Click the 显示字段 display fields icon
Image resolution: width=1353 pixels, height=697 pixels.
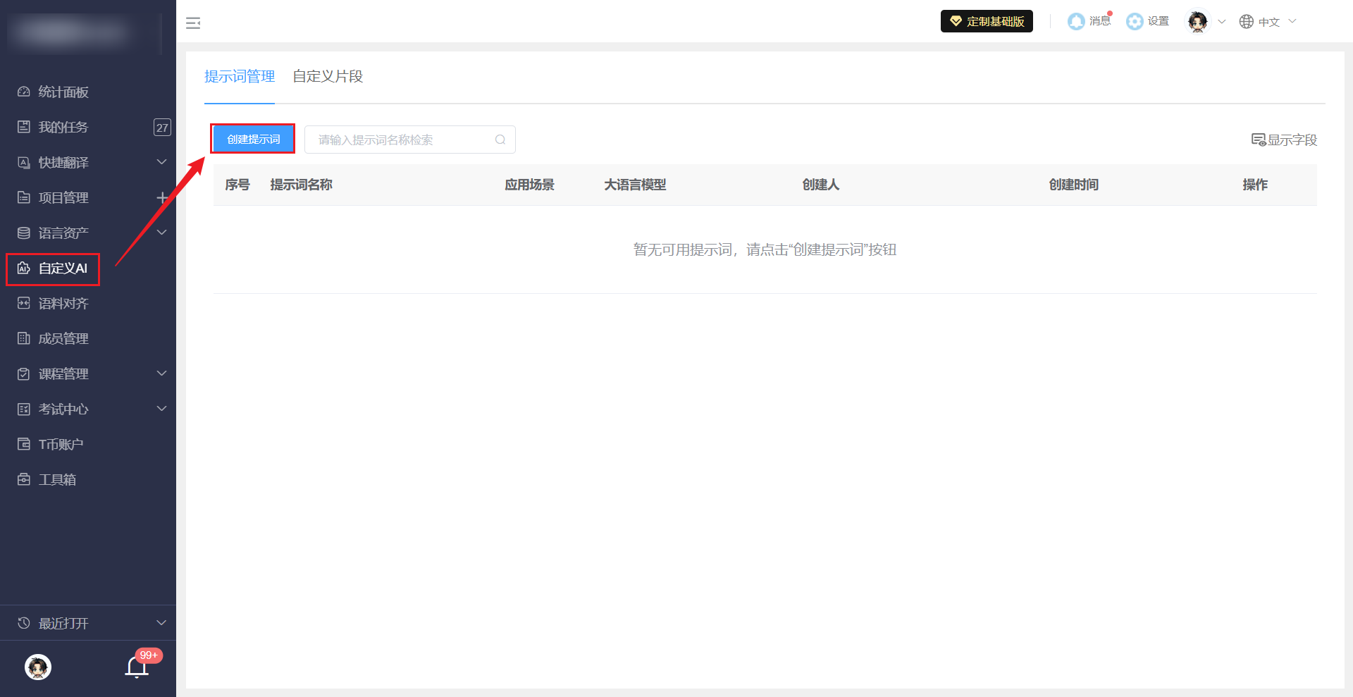tap(1259, 140)
